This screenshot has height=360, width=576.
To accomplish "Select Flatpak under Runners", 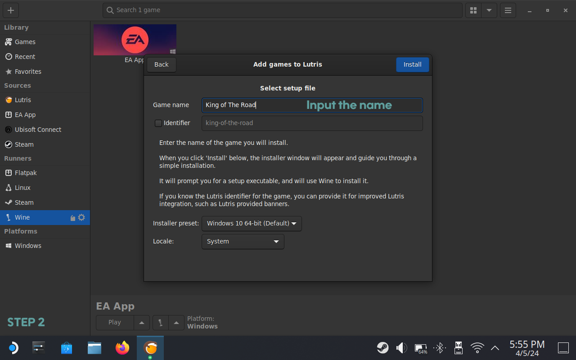I will [26, 173].
